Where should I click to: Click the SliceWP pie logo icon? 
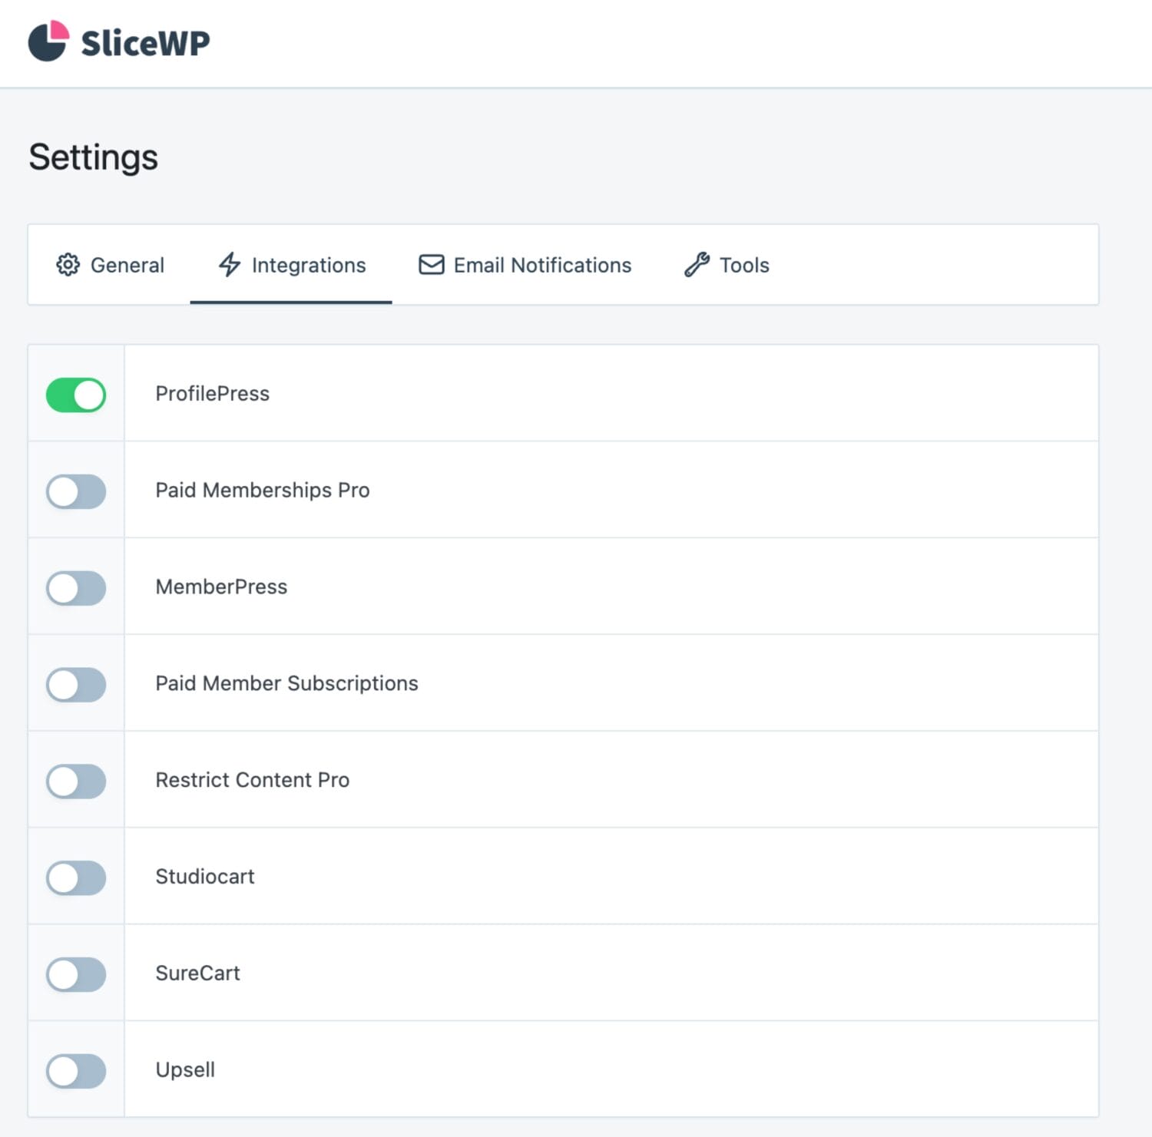tap(48, 41)
